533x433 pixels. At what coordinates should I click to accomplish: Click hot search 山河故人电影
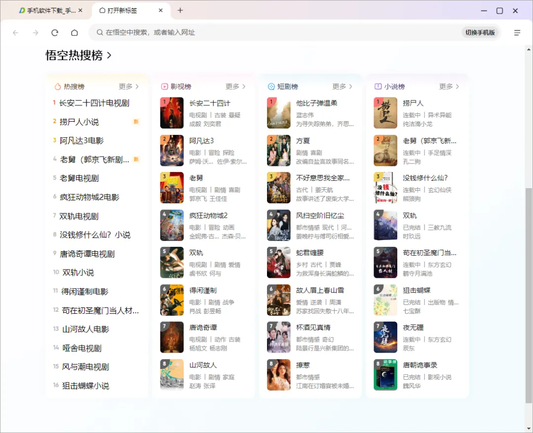click(86, 329)
